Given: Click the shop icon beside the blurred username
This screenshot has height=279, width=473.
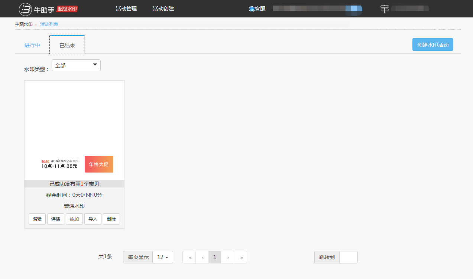Looking at the screenshot, I should [385, 9].
